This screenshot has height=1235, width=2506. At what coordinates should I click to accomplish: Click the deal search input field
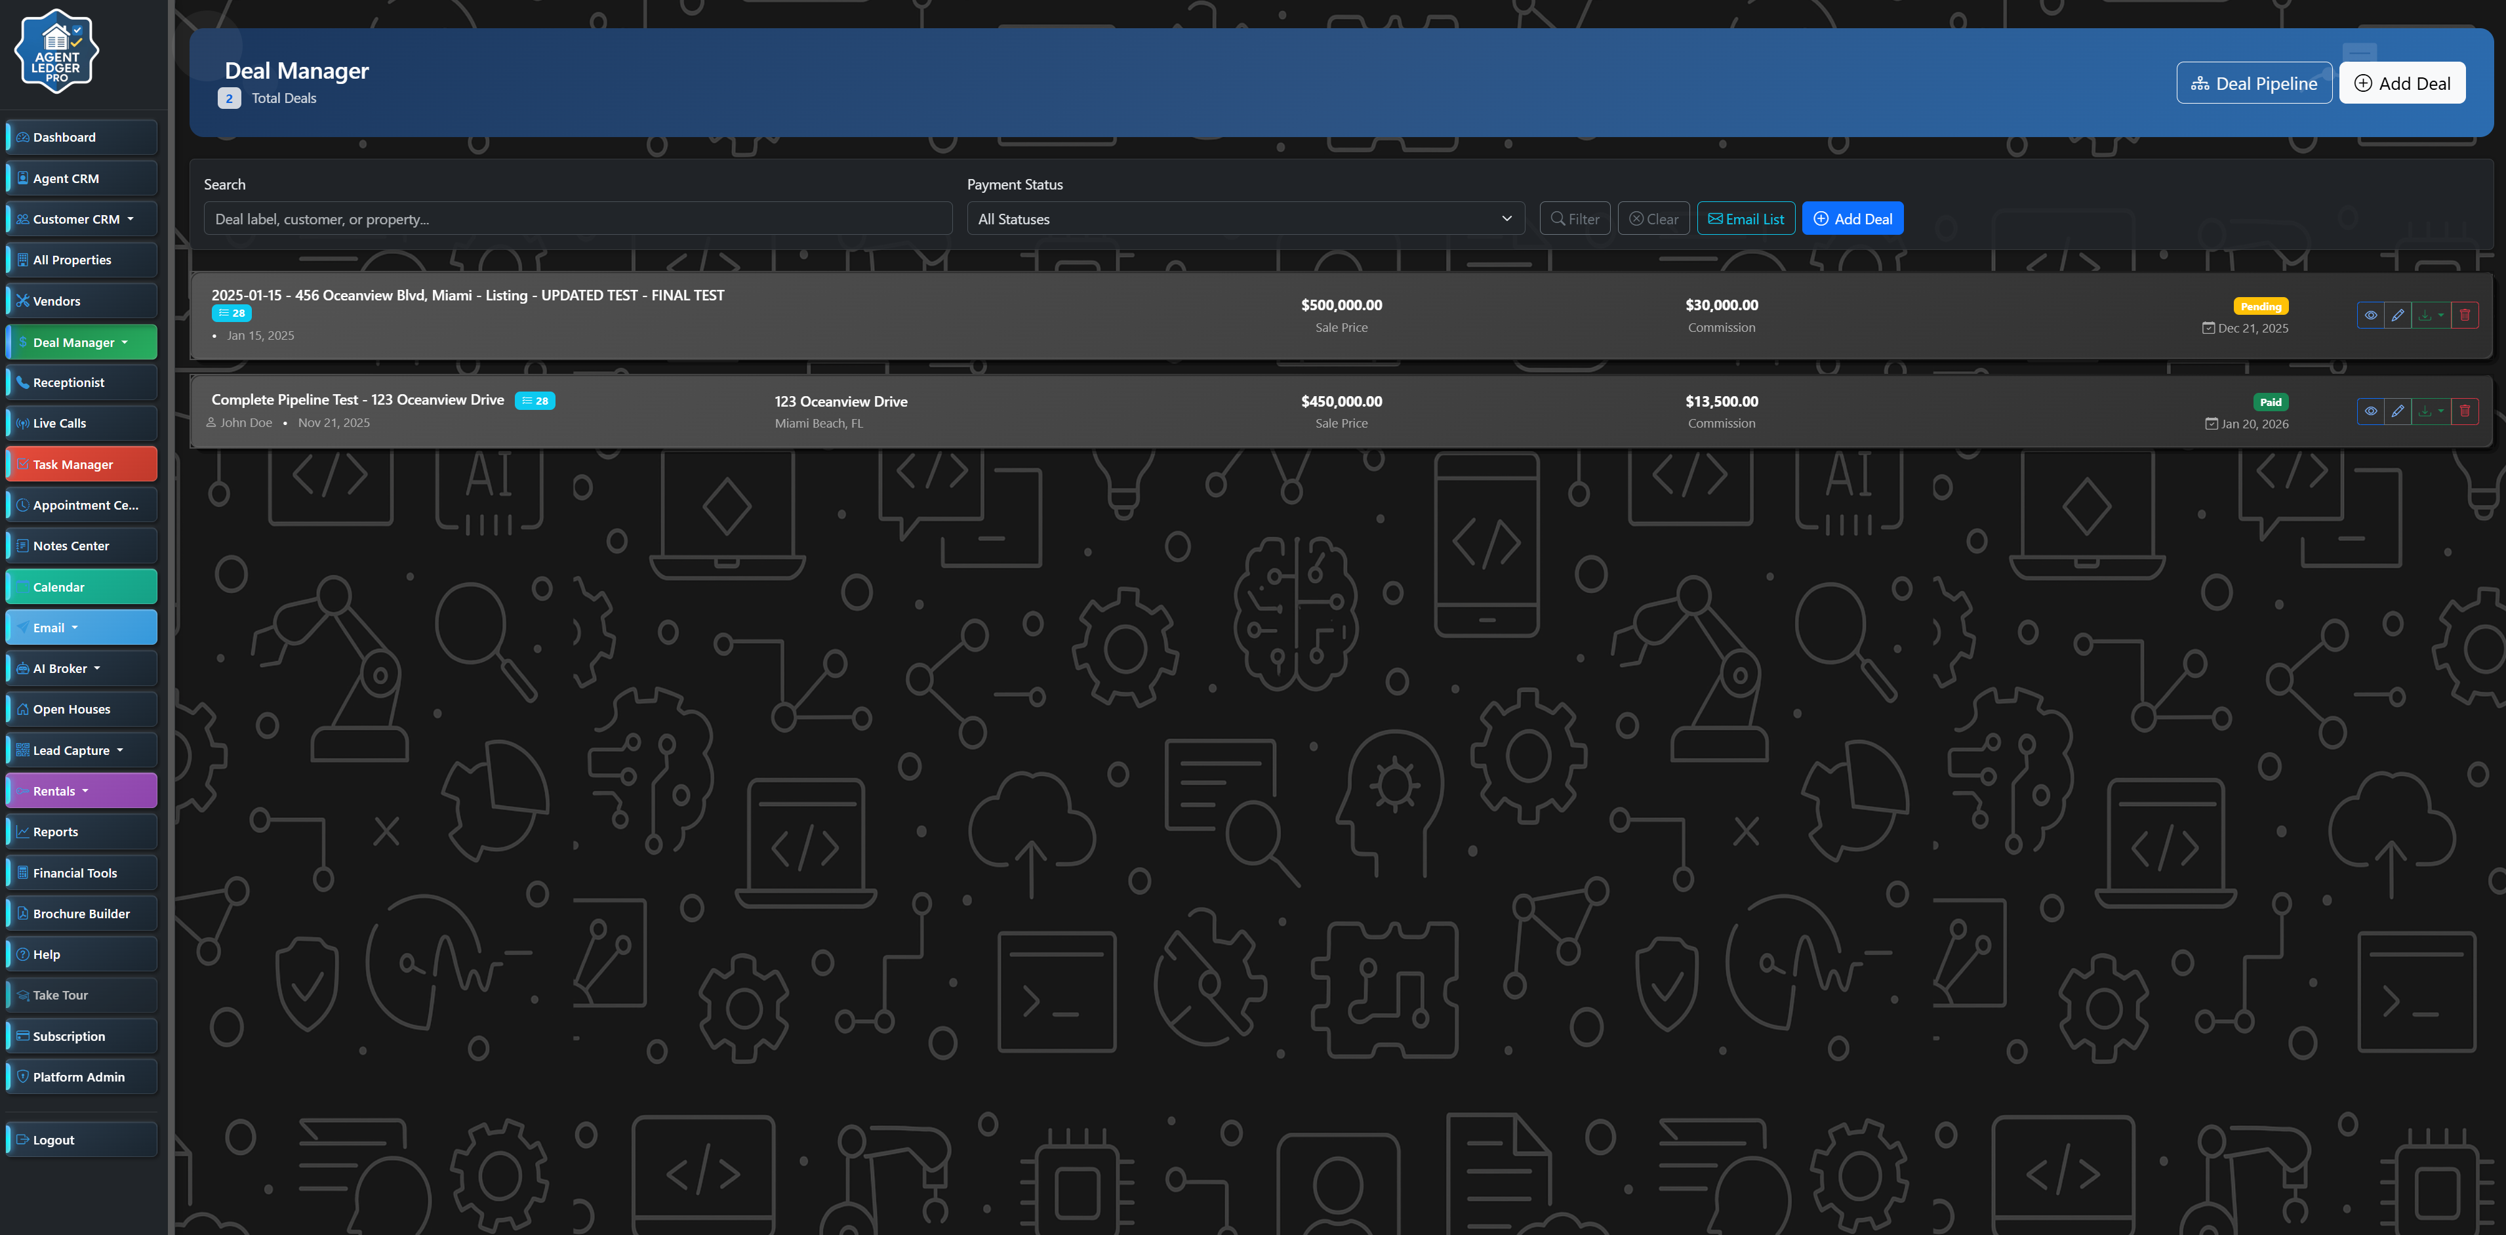(x=577, y=219)
